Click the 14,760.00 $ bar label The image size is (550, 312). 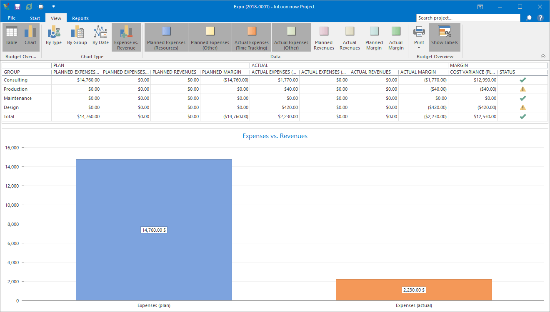pos(154,230)
